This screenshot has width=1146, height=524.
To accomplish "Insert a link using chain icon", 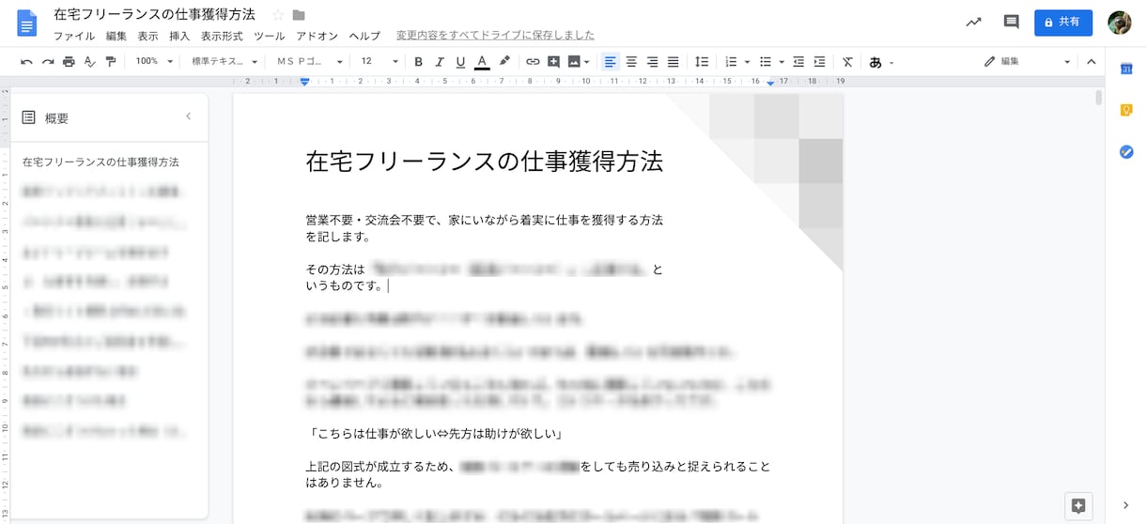I will tap(533, 62).
